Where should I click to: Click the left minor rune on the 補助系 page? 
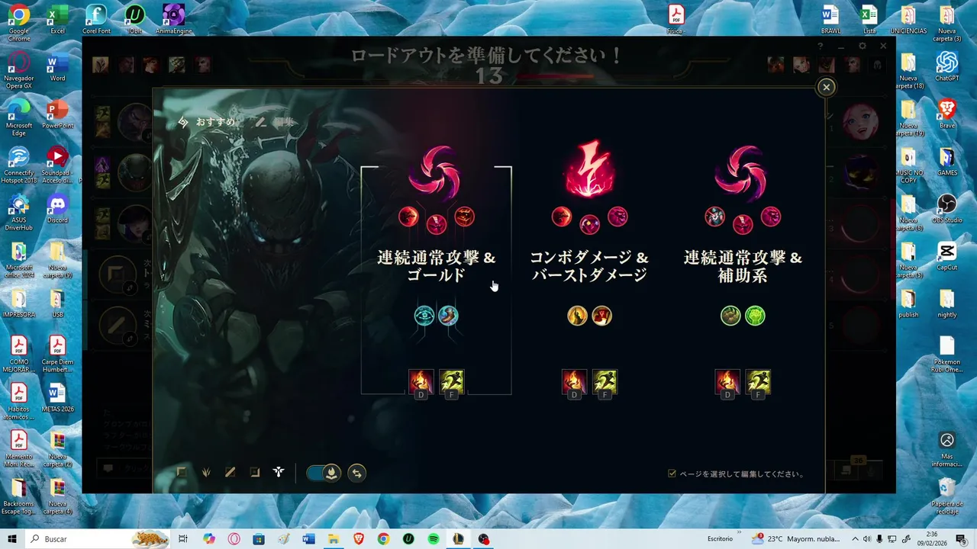coord(714,217)
